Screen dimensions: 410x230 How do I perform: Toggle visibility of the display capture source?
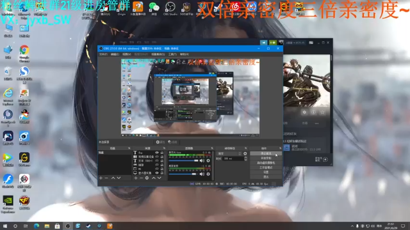click(x=157, y=172)
